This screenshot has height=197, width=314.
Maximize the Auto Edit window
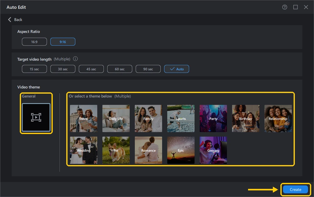point(295,7)
